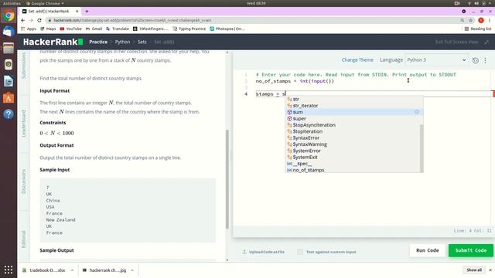Click code line 2 no_of_stamps text
Screen dimensions: 495x278
click(273, 81)
